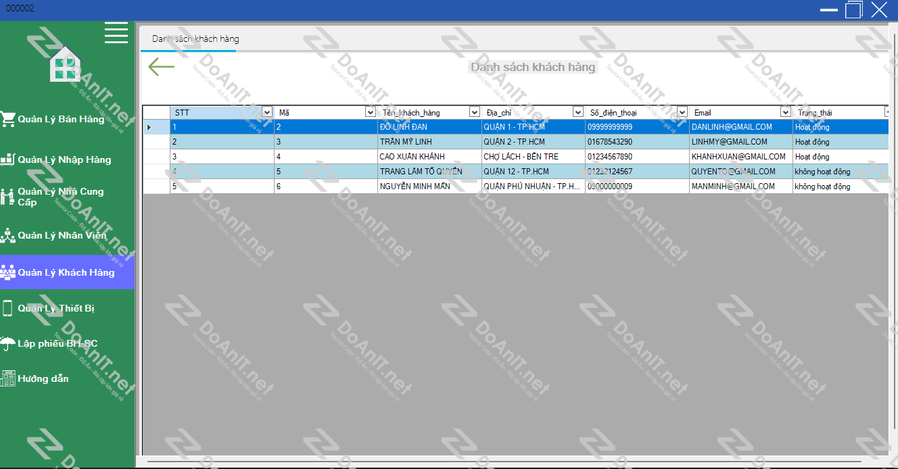
Task: Click email LINHMY@GMAIL.COM cell
Action: tap(741, 142)
